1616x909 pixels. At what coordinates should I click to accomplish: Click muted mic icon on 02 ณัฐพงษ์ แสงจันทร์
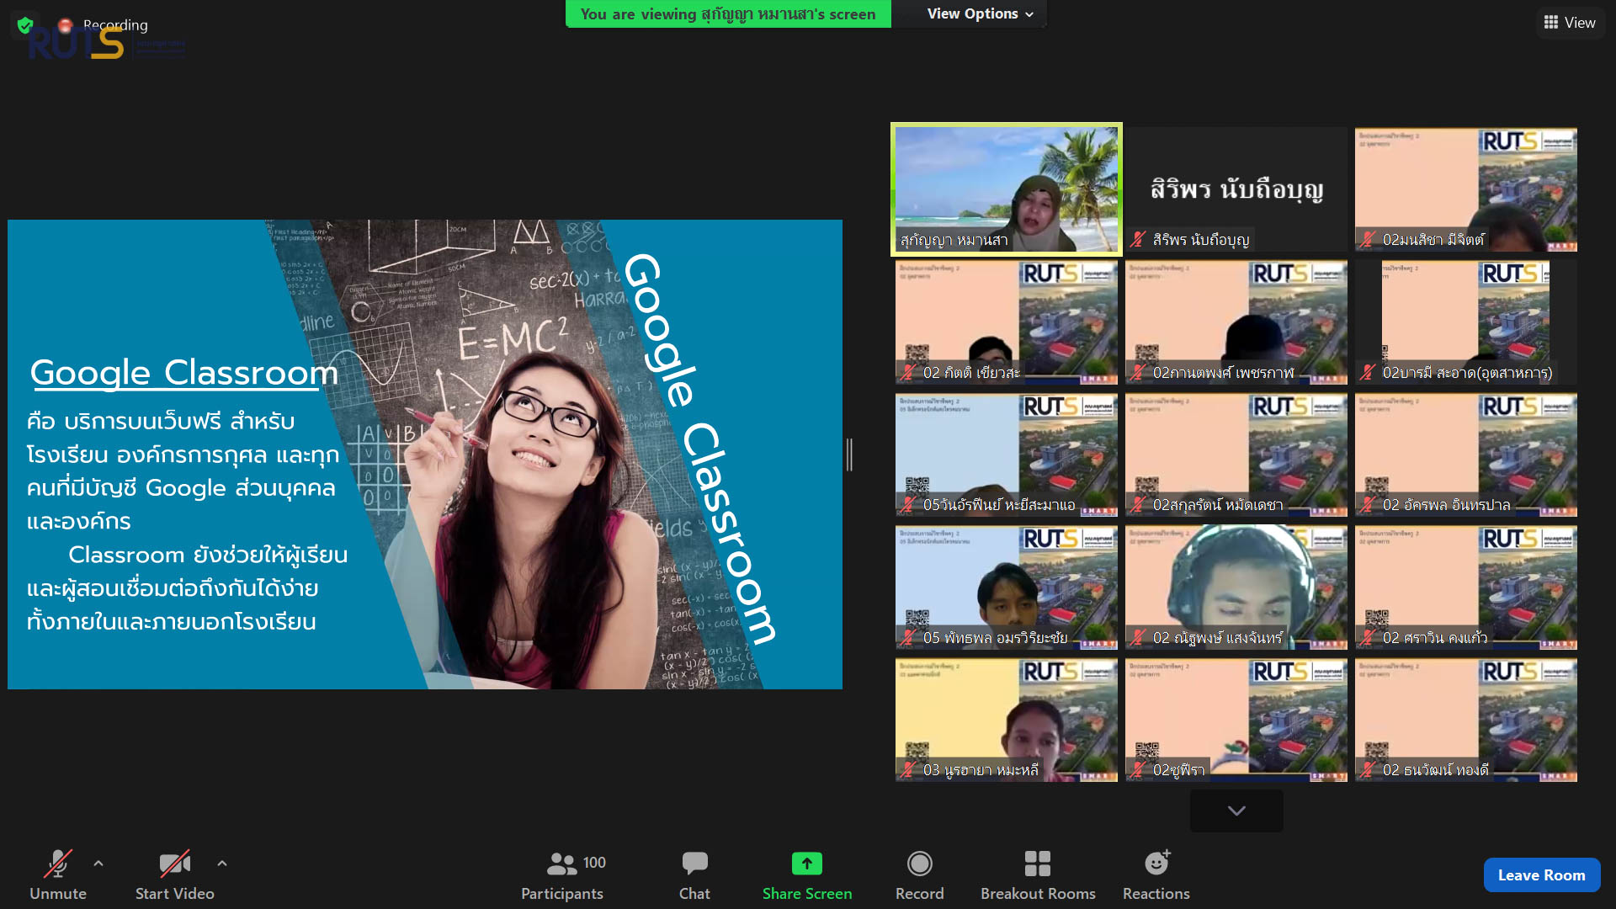[x=1138, y=638]
